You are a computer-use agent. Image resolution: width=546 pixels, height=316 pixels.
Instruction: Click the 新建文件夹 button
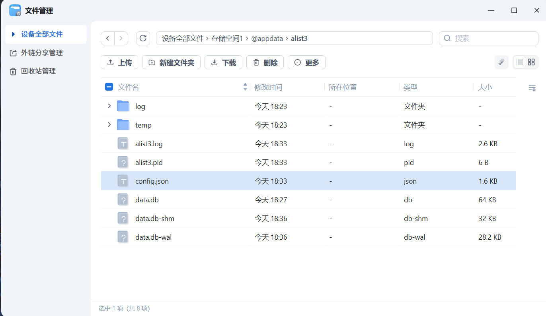pos(171,62)
